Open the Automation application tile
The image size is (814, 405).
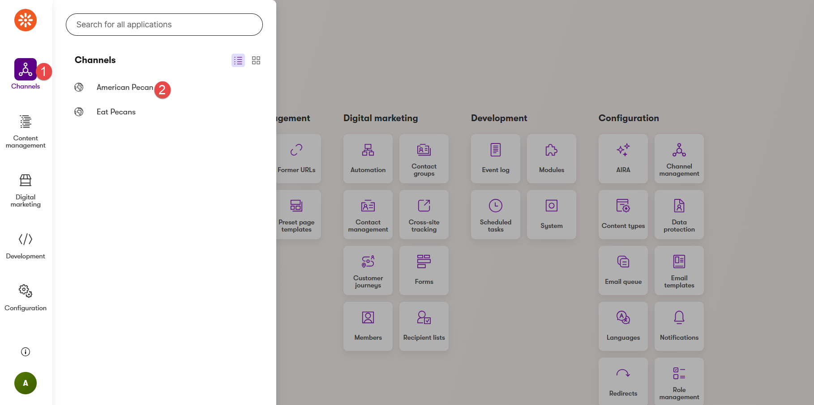click(368, 159)
